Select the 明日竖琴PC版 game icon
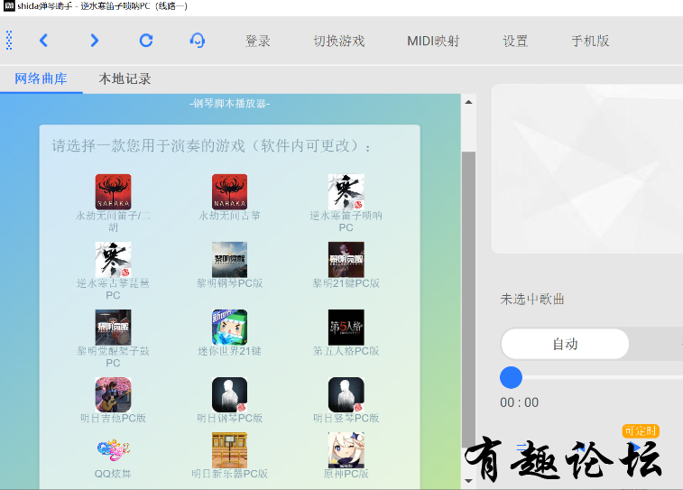The height and width of the screenshot is (490, 683). (x=346, y=394)
